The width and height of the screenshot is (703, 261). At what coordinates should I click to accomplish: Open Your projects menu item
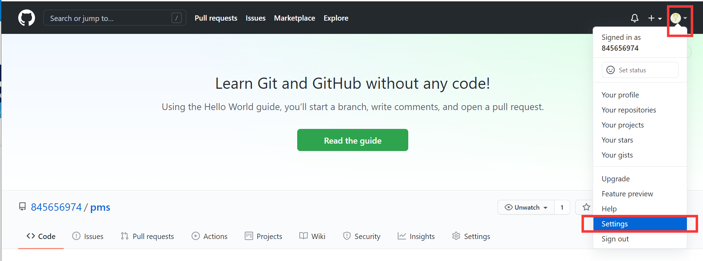(x=640, y=125)
